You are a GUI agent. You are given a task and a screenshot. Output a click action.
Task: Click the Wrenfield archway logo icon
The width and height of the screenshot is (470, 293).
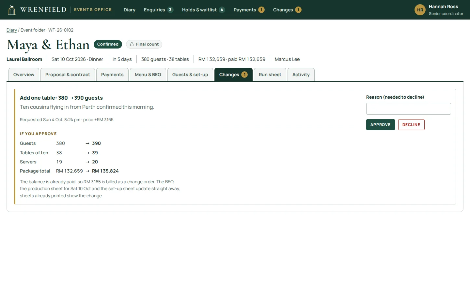[x=12, y=10]
